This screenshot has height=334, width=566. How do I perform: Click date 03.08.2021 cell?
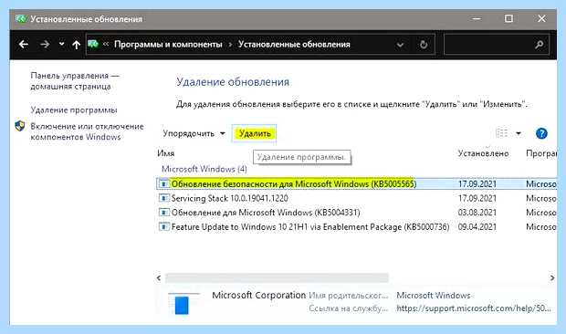tap(477, 213)
